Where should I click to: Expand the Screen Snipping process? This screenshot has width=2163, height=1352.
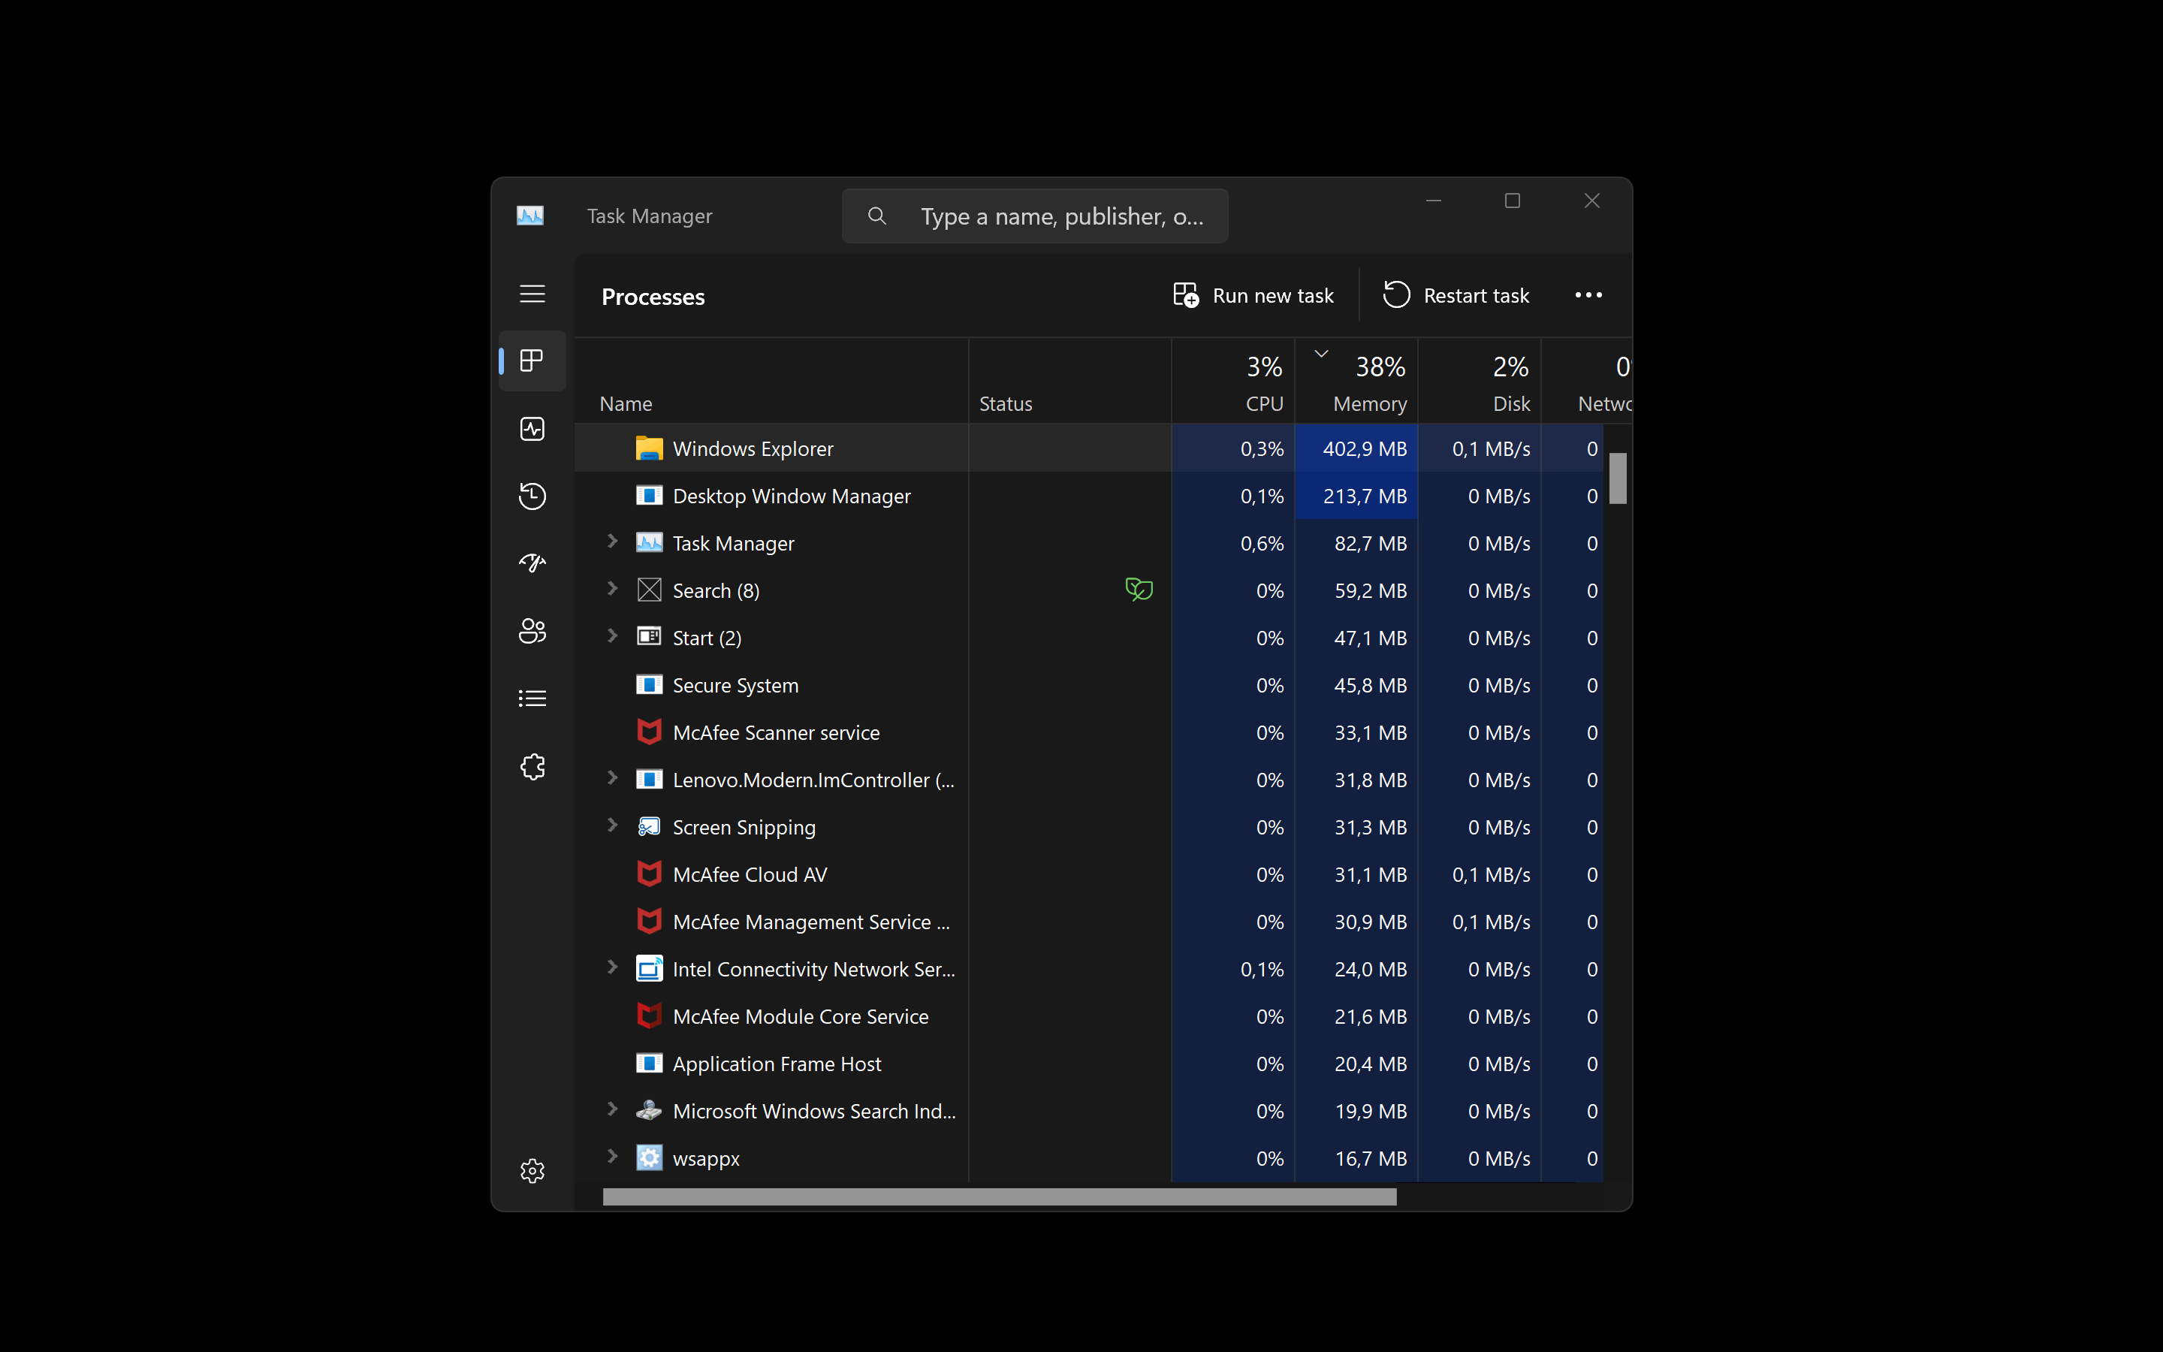(612, 825)
